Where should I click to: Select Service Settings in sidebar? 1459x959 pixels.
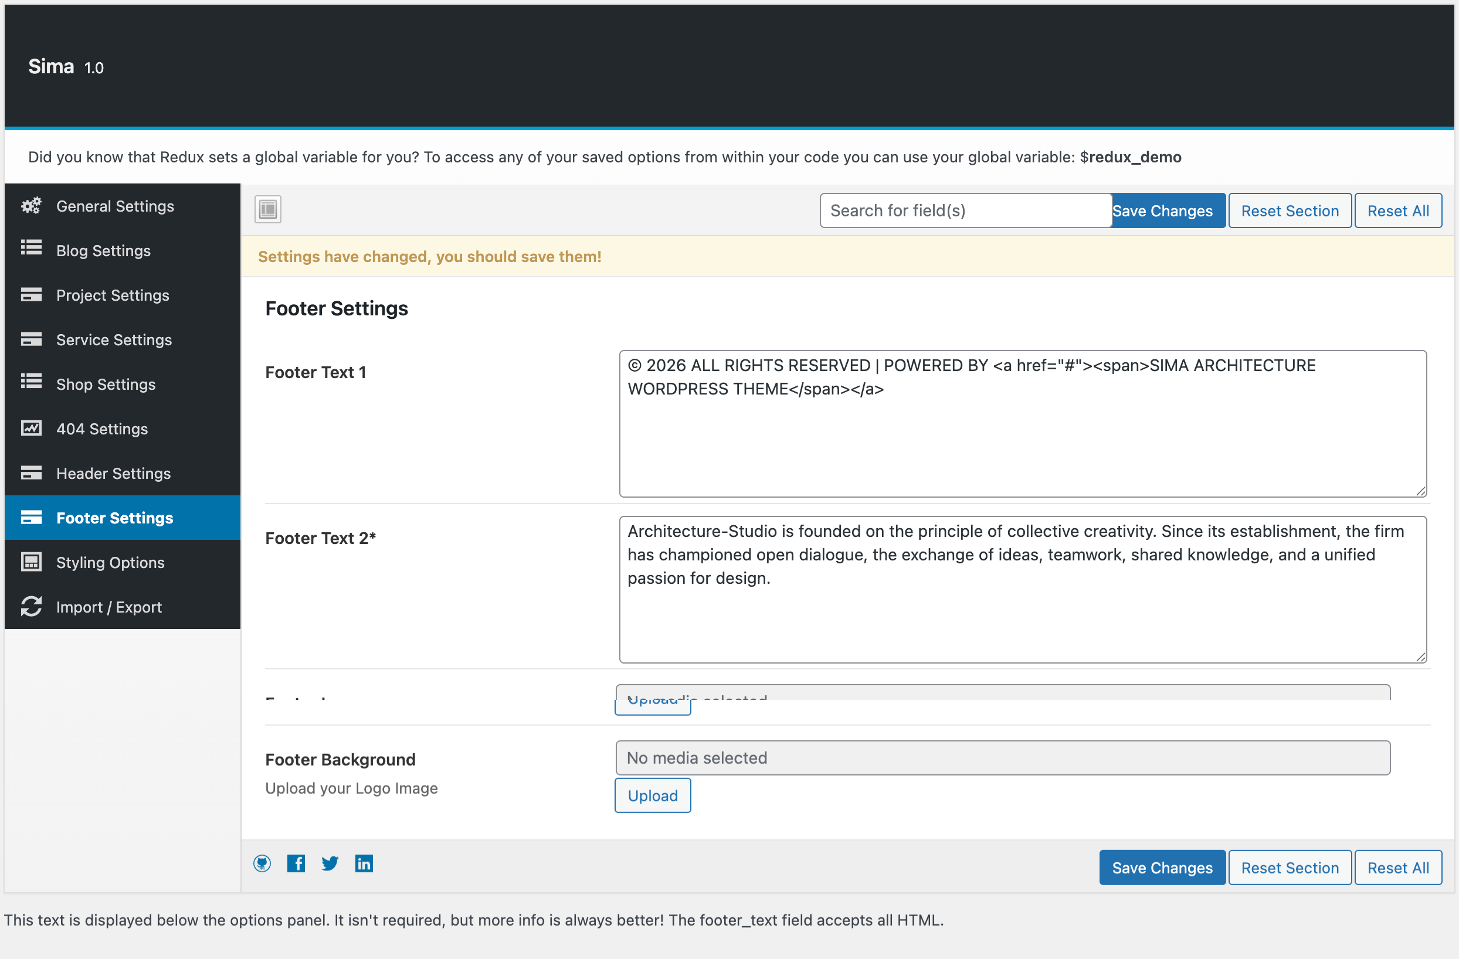pos(123,340)
